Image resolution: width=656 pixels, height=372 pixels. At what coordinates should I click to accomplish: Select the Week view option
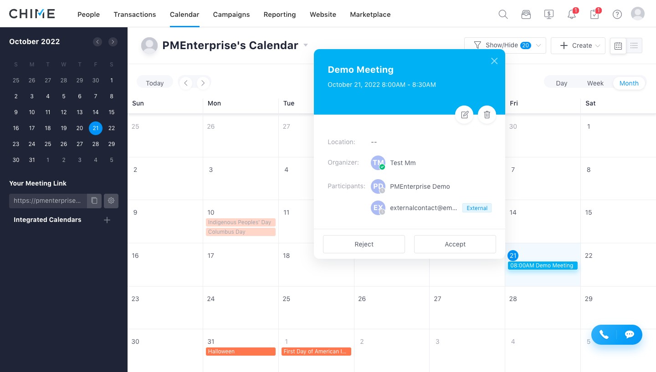(595, 83)
